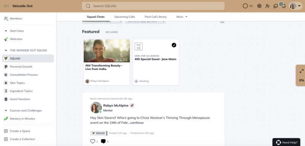Click the 'i' Ingredient Topics icon
The width and height of the screenshot is (305, 146).
(x=6, y=91)
